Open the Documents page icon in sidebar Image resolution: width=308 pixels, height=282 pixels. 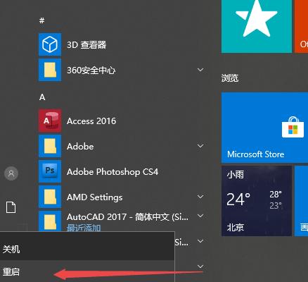(x=11, y=207)
